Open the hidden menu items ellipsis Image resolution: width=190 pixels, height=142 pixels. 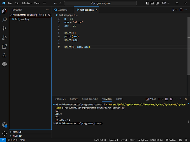[x=44, y=3]
